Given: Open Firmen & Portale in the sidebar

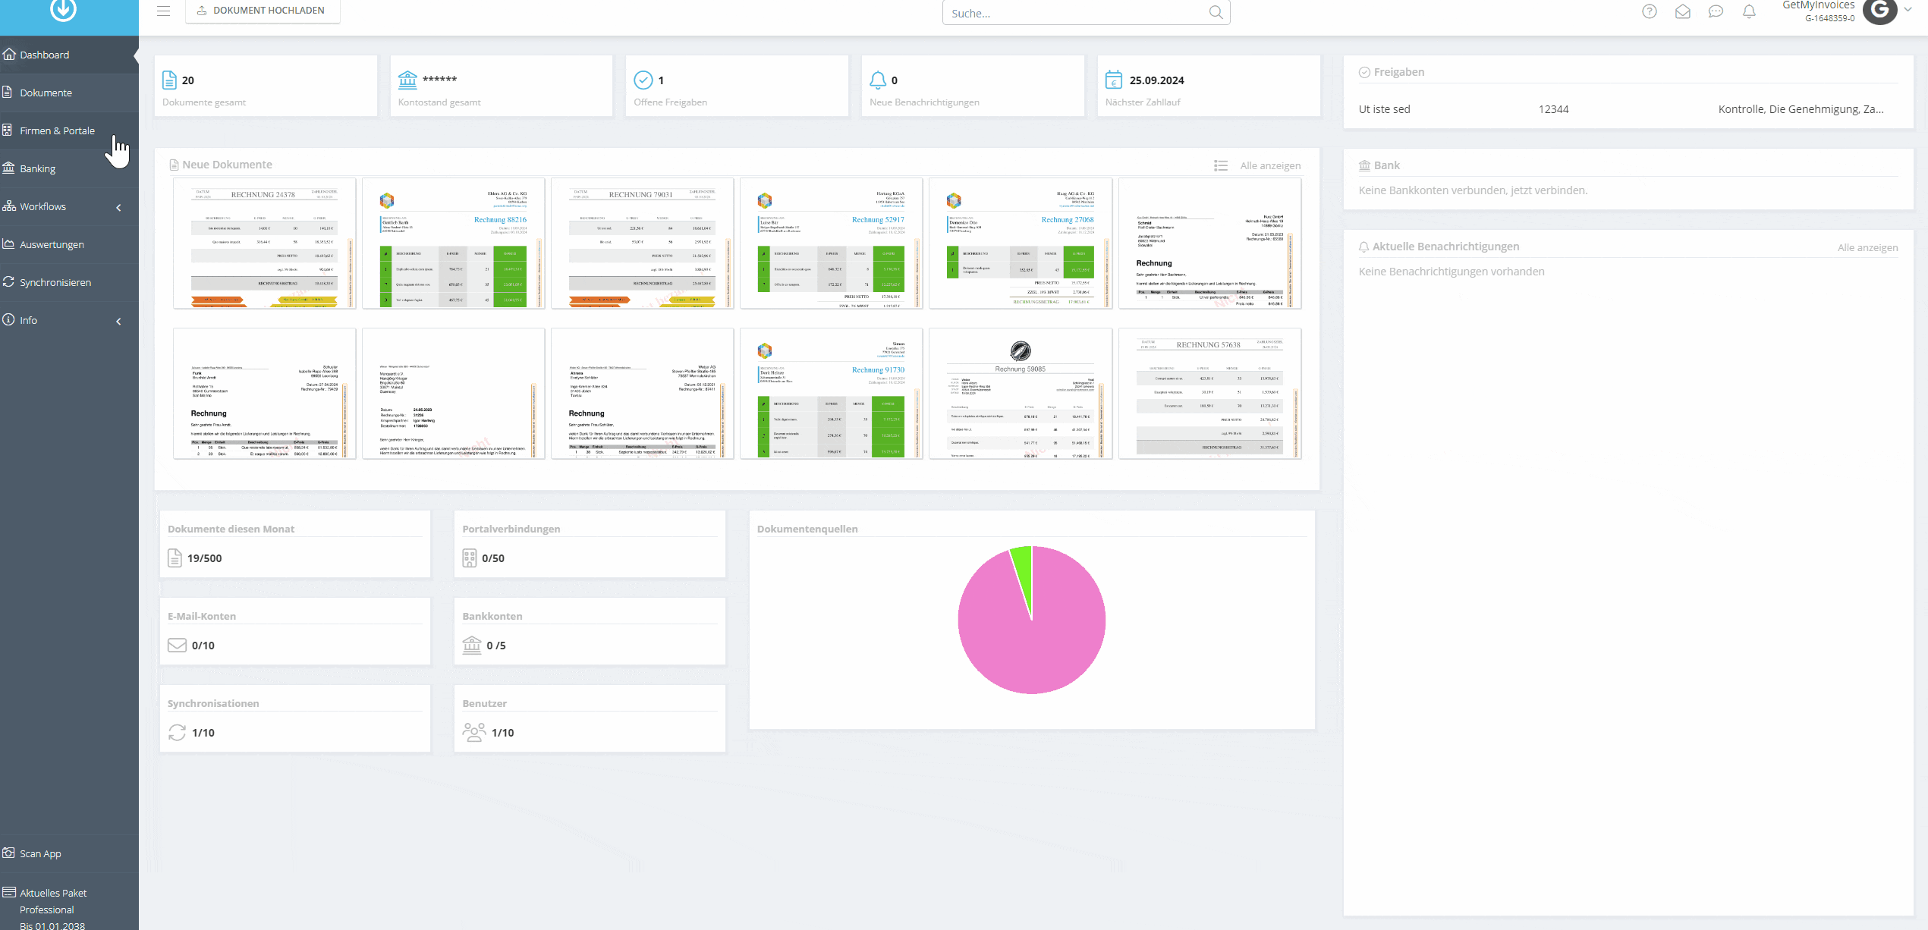Looking at the screenshot, I should (69, 130).
